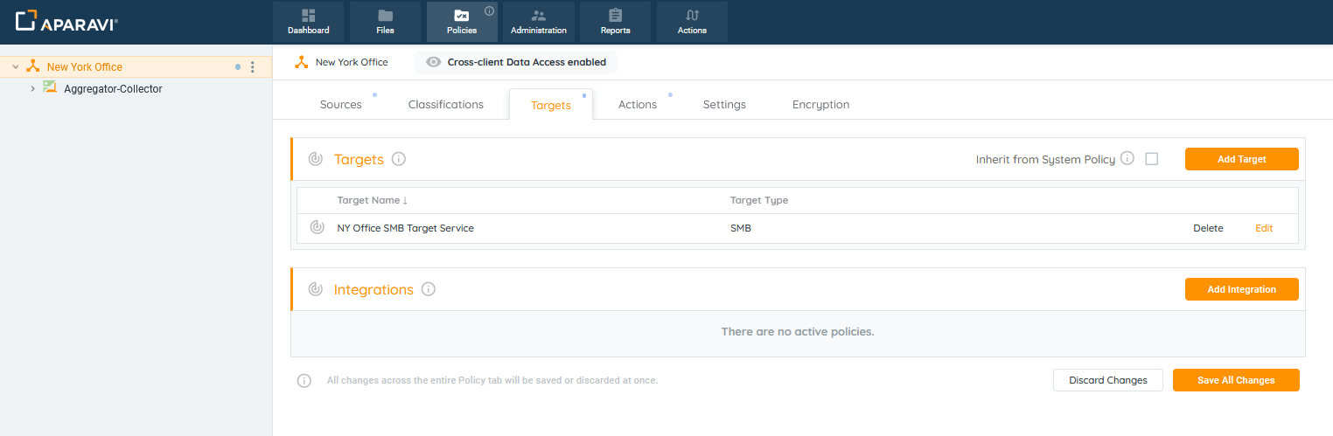
Task: Open the Dashboard from top navigation
Action: (308, 22)
